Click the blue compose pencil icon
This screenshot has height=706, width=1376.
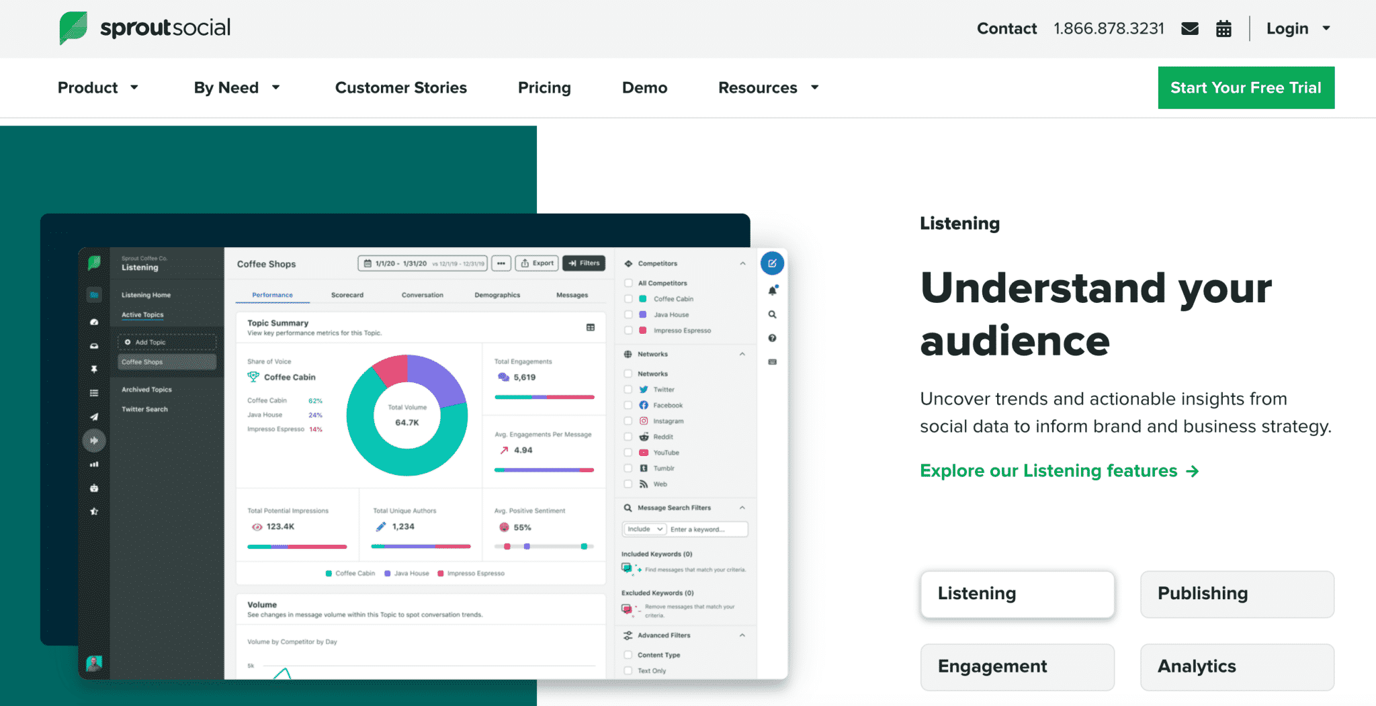(x=772, y=263)
